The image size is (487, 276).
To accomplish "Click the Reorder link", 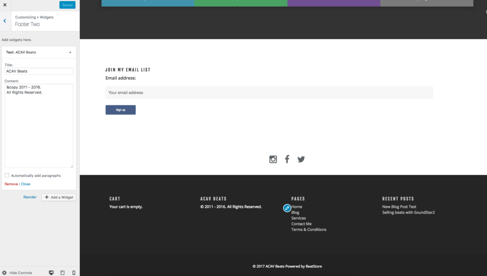I will point(30,197).
